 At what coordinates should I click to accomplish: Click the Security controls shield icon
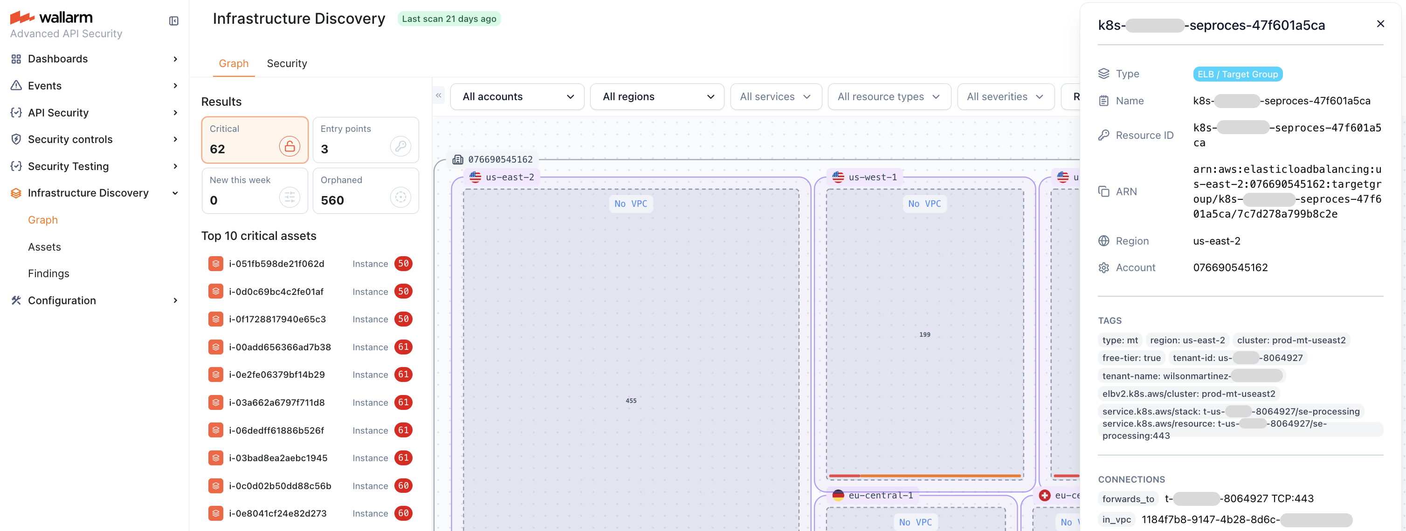point(16,139)
